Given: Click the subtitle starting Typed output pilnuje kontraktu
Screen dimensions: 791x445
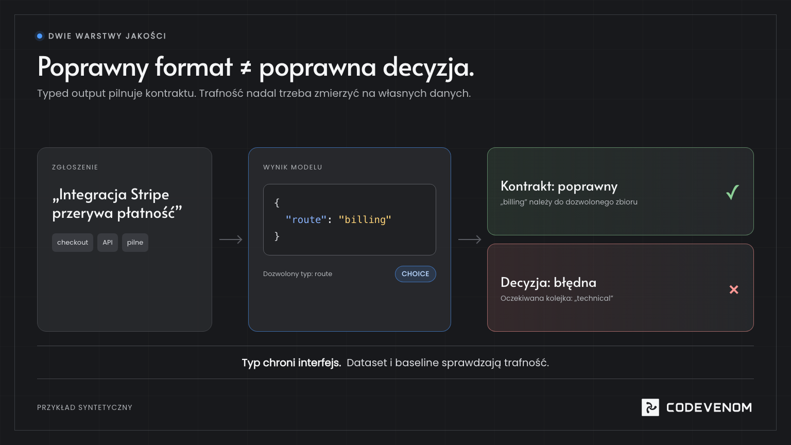Looking at the screenshot, I should (x=254, y=94).
